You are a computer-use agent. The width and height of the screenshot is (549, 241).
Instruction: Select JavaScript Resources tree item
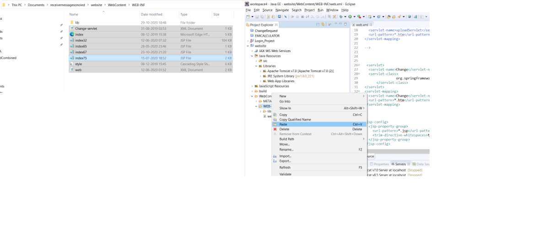(x=274, y=86)
